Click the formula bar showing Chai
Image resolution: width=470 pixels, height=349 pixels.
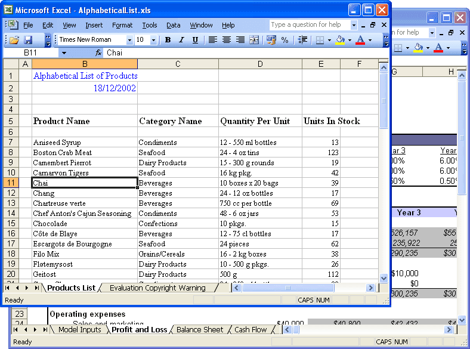pyautogui.click(x=246, y=53)
